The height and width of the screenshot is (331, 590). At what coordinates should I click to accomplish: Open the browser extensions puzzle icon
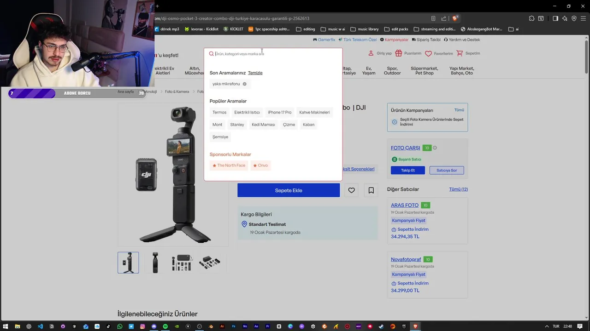[x=532, y=18]
